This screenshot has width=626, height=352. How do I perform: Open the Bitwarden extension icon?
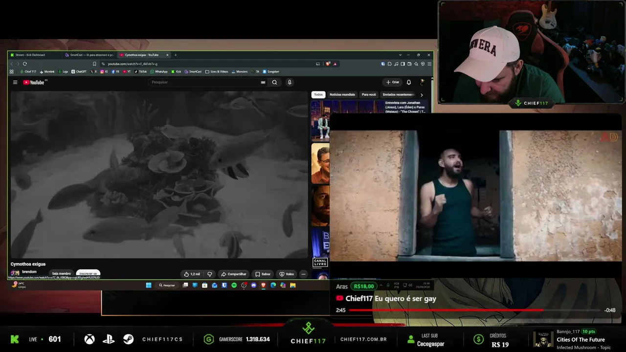383,64
